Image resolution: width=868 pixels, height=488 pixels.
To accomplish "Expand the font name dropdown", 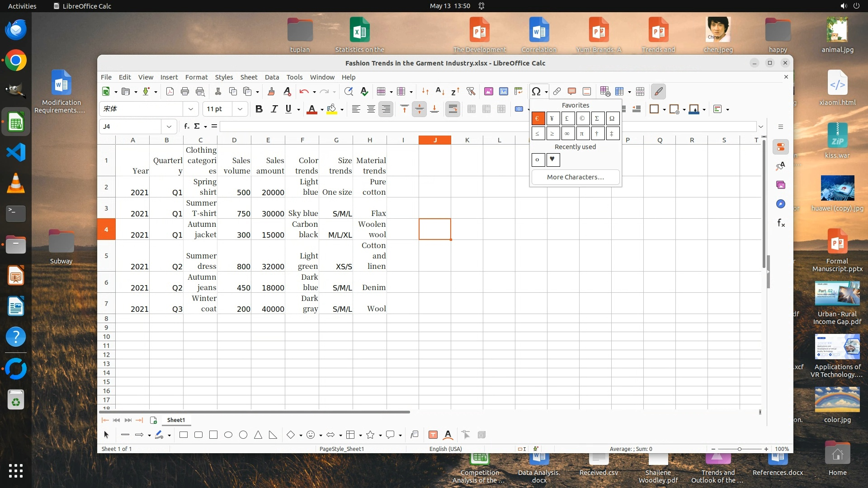I will [x=190, y=109].
